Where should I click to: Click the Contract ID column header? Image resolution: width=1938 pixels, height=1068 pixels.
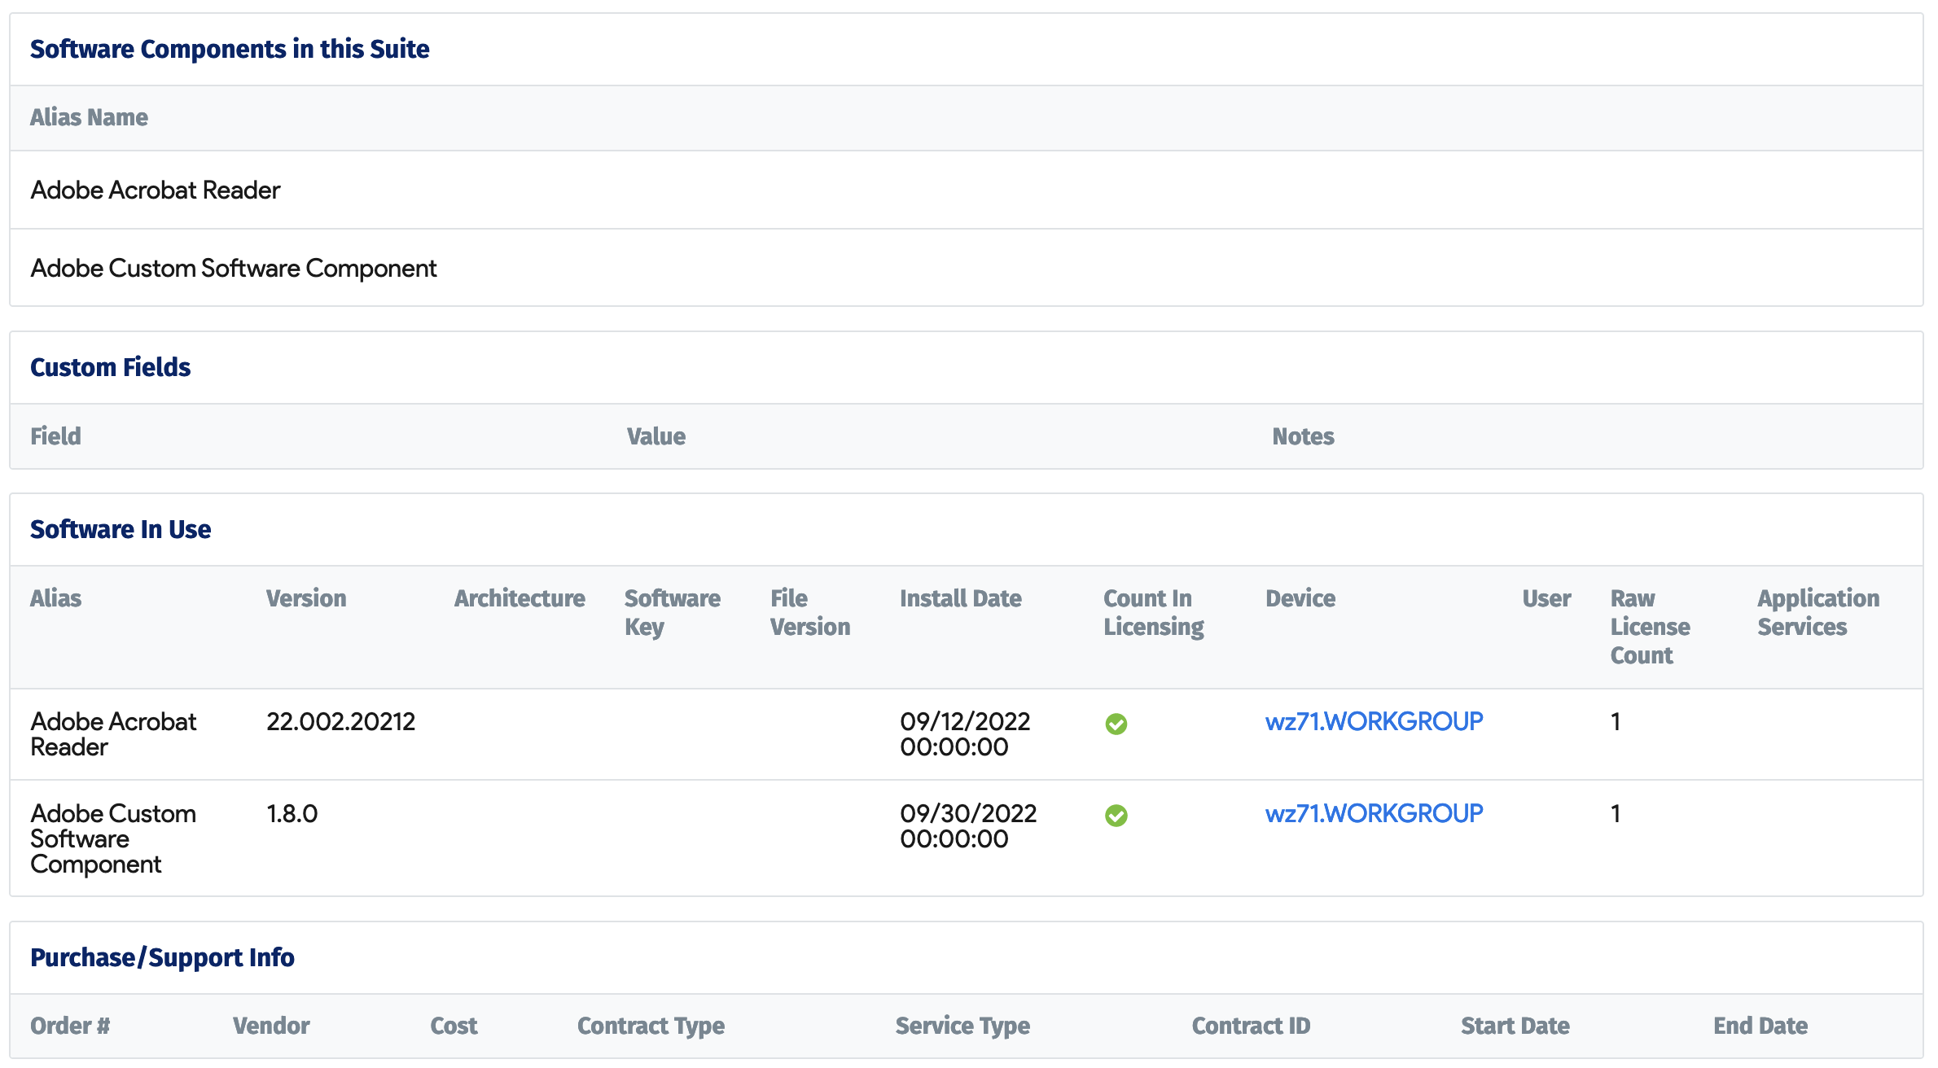[x=1251, y=1026]
